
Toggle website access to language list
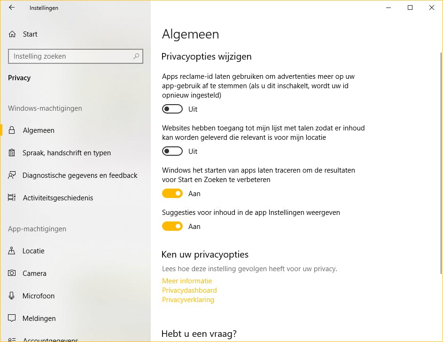tap(172, 152)
